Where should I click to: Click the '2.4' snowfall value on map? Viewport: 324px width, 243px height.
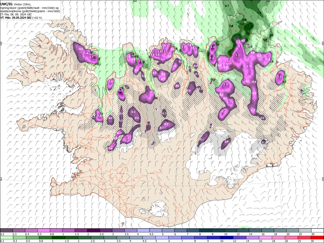pos(213,47)
